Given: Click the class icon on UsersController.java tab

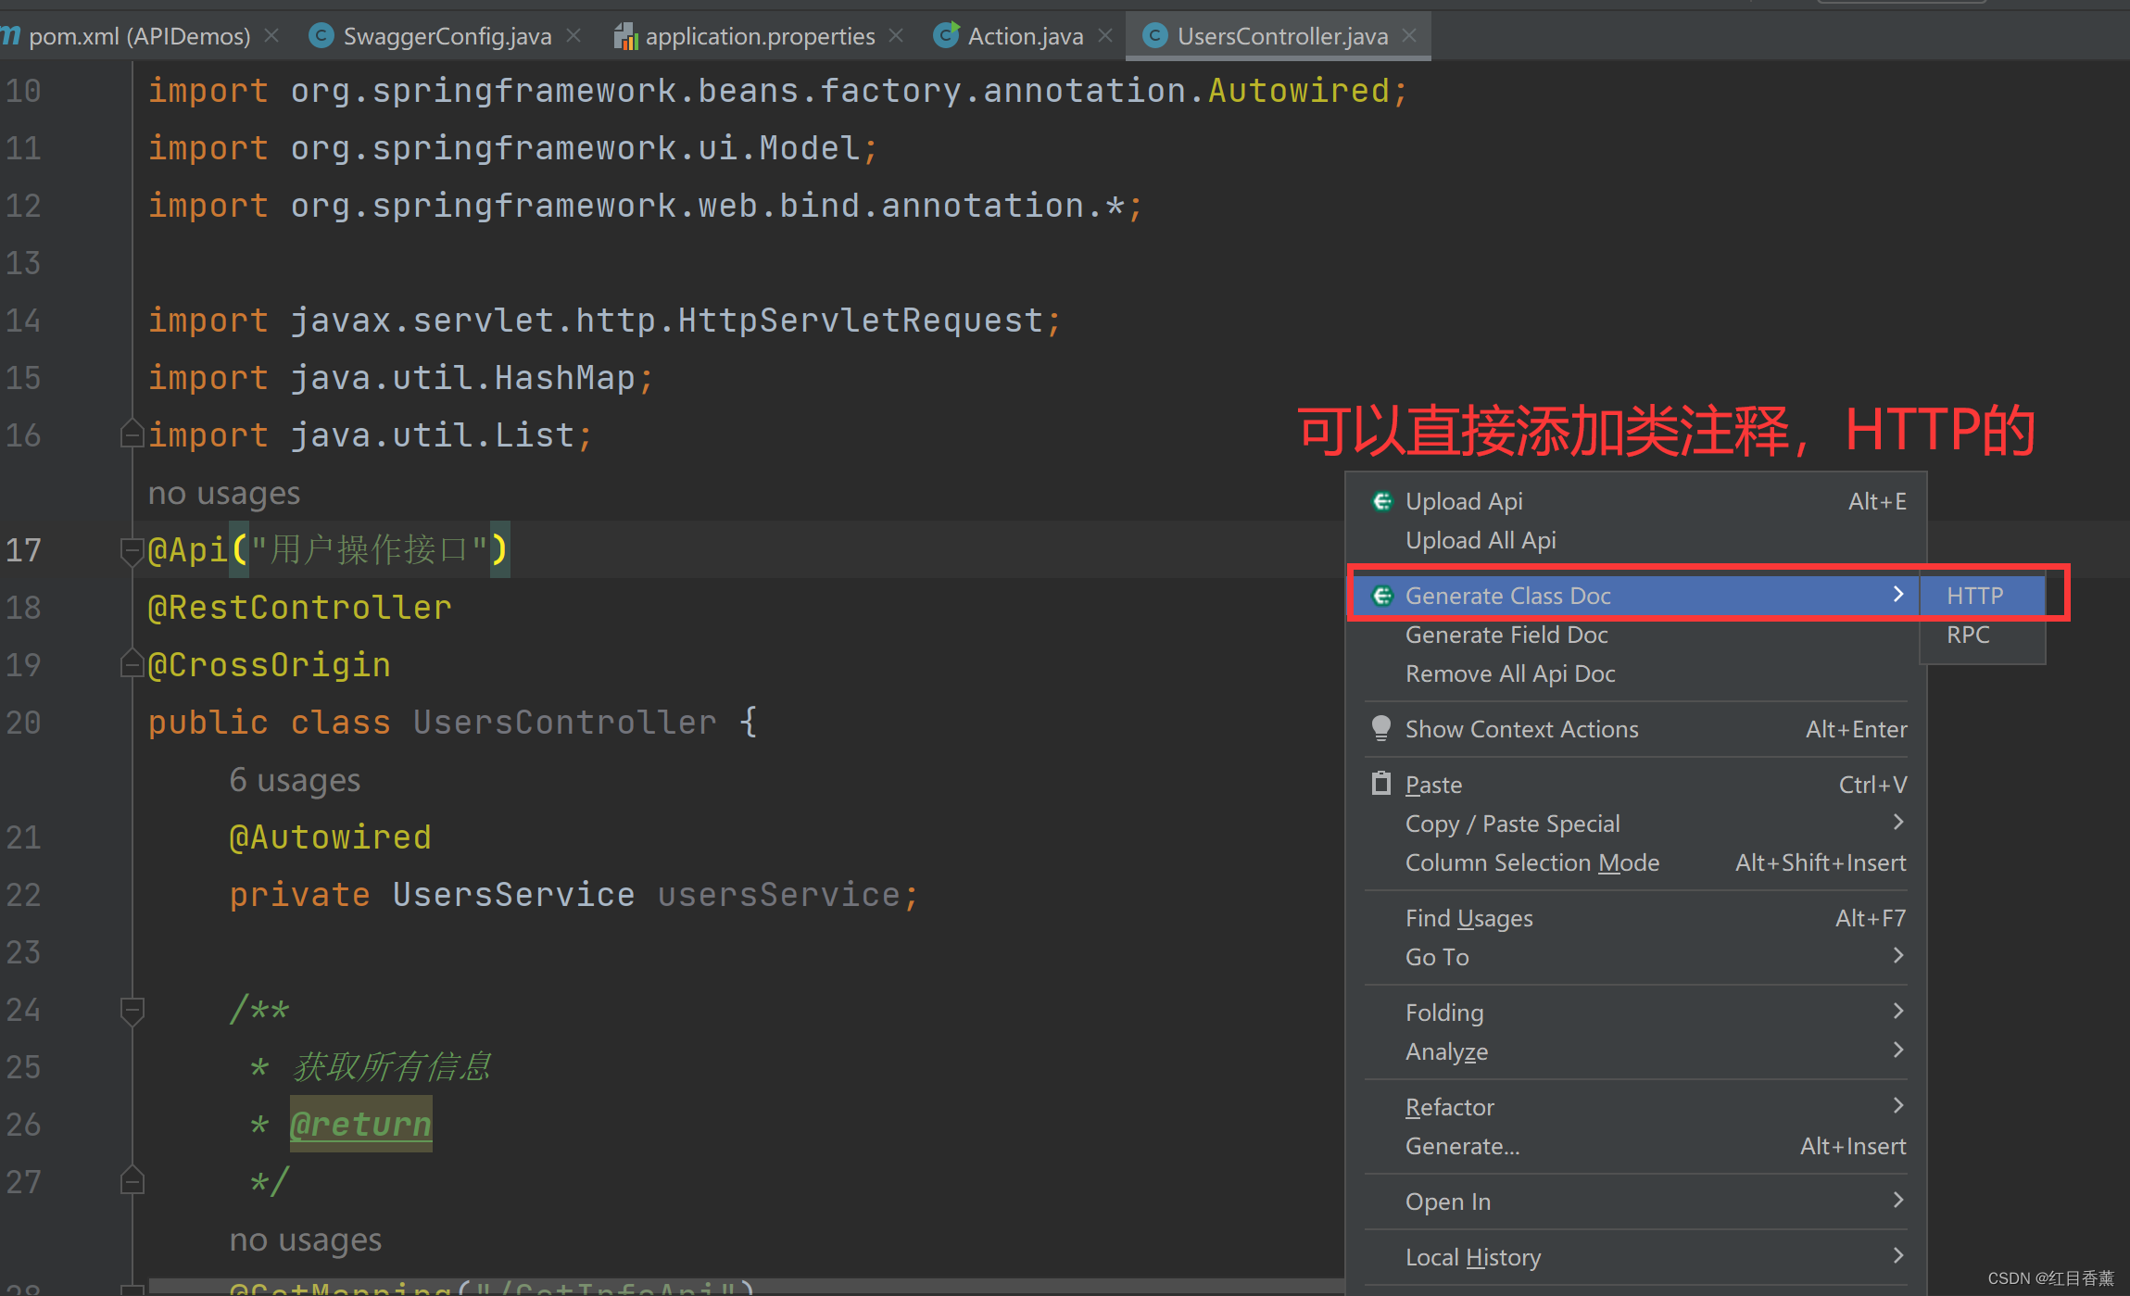Looking at the screenshot, I should point(1154,35).
